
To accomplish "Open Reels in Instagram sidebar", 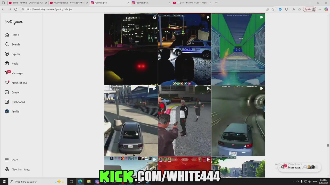I will click(11, 63).
